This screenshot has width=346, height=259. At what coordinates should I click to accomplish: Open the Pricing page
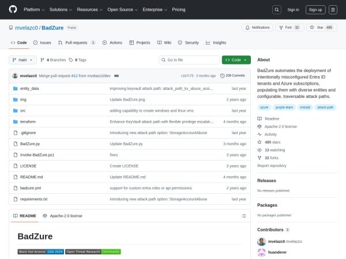tap(179, 10)
